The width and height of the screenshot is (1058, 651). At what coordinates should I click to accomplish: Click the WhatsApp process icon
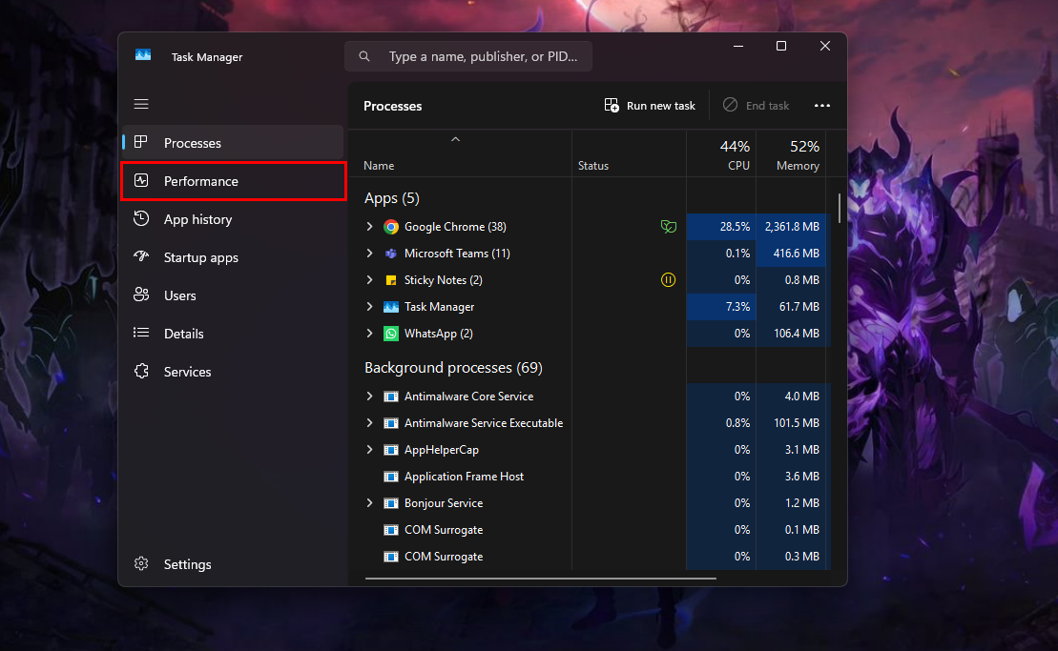[x=391, y=334]
